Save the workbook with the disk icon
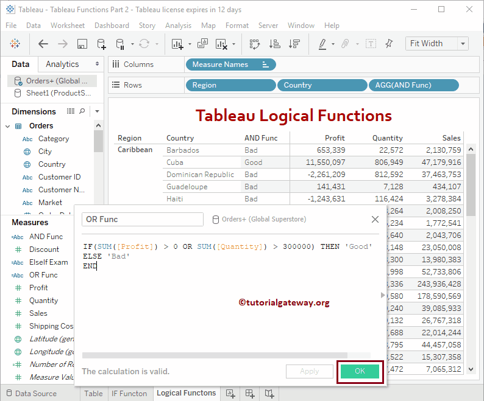This screenshot has width=484, height=401. pyautogui.click(x=82, y=44)
